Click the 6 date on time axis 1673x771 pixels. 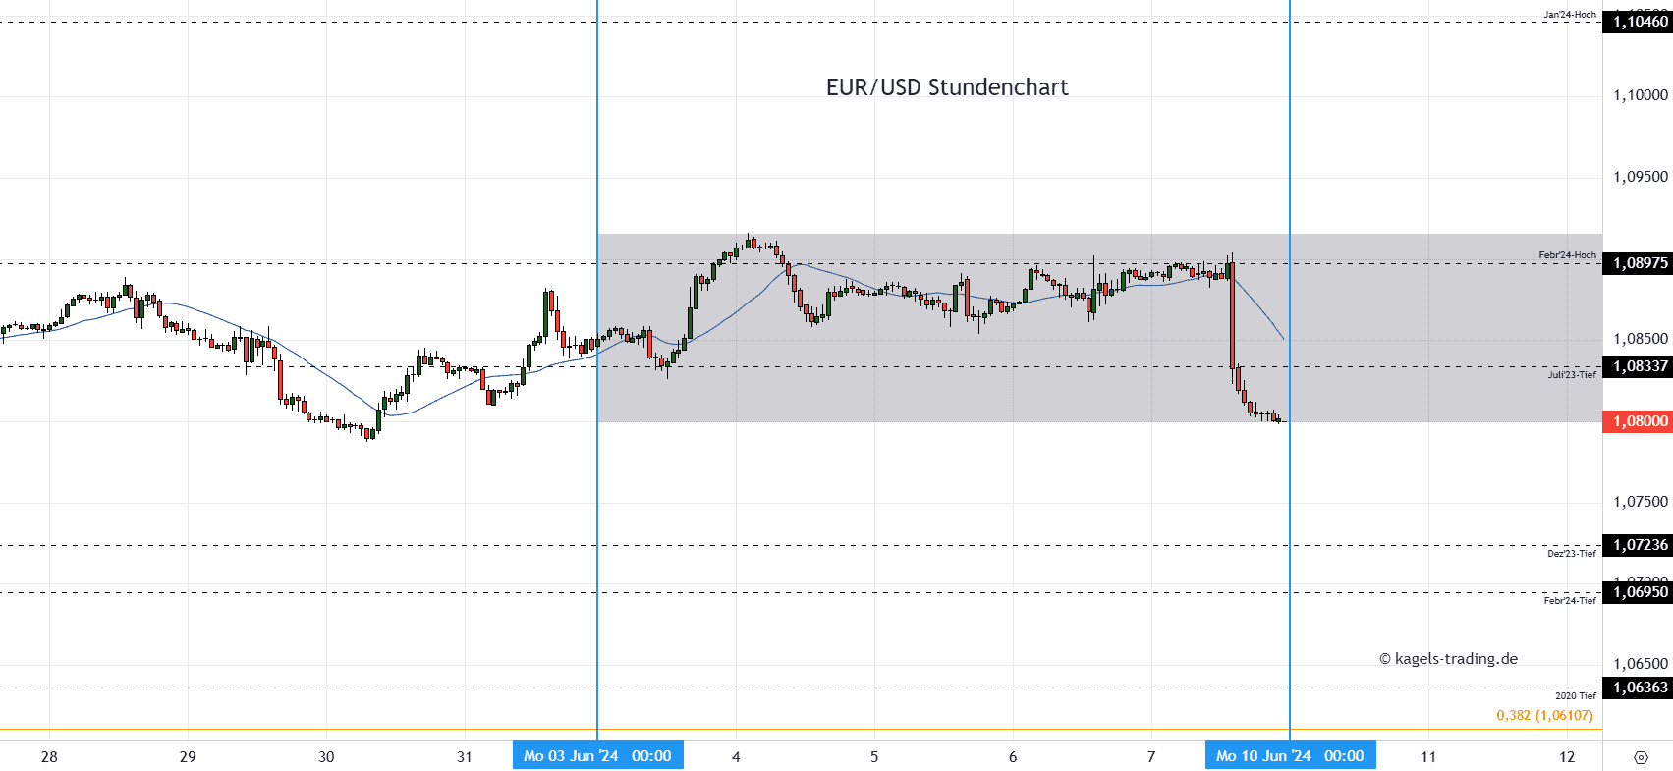click(1013, 757)
